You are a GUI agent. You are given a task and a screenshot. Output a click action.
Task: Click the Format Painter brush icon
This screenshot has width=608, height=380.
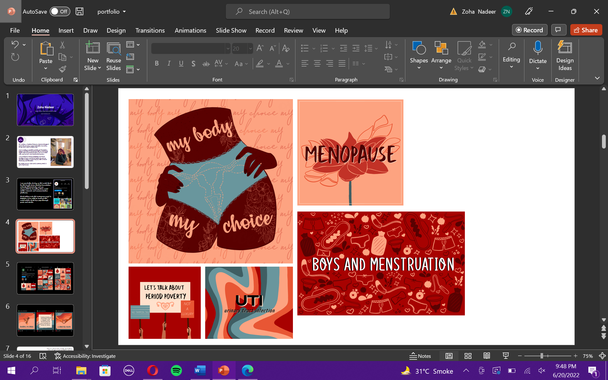click(62, 69)
